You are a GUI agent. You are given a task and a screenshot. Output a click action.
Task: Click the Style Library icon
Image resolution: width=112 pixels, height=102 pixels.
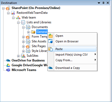point(28,51)
